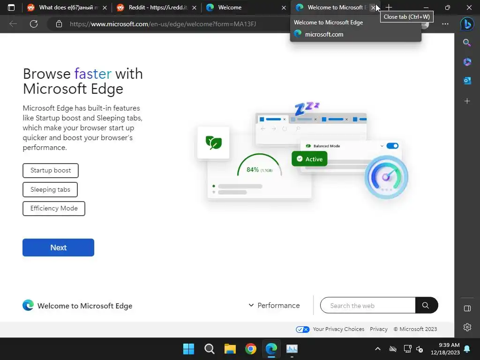Close the Welcome to Microsoft Edge tab

[x=373, y=7]
